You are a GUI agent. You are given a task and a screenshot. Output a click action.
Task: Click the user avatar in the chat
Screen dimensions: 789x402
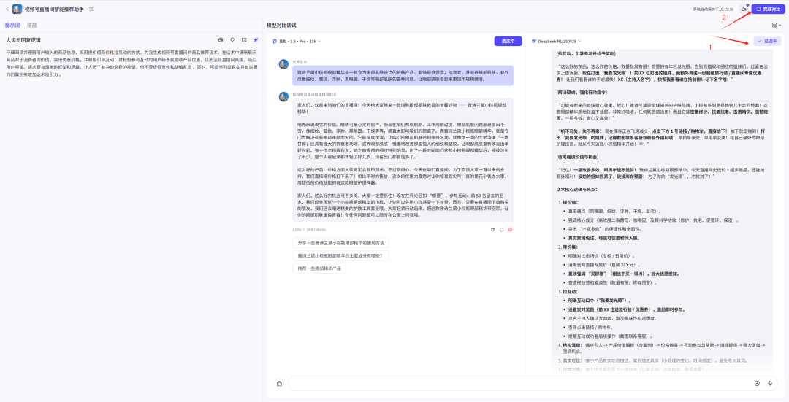click(283, 63)
